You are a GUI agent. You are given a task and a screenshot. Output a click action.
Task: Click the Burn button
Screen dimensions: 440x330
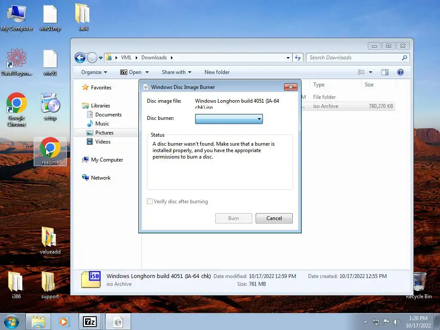coord(233,218)
